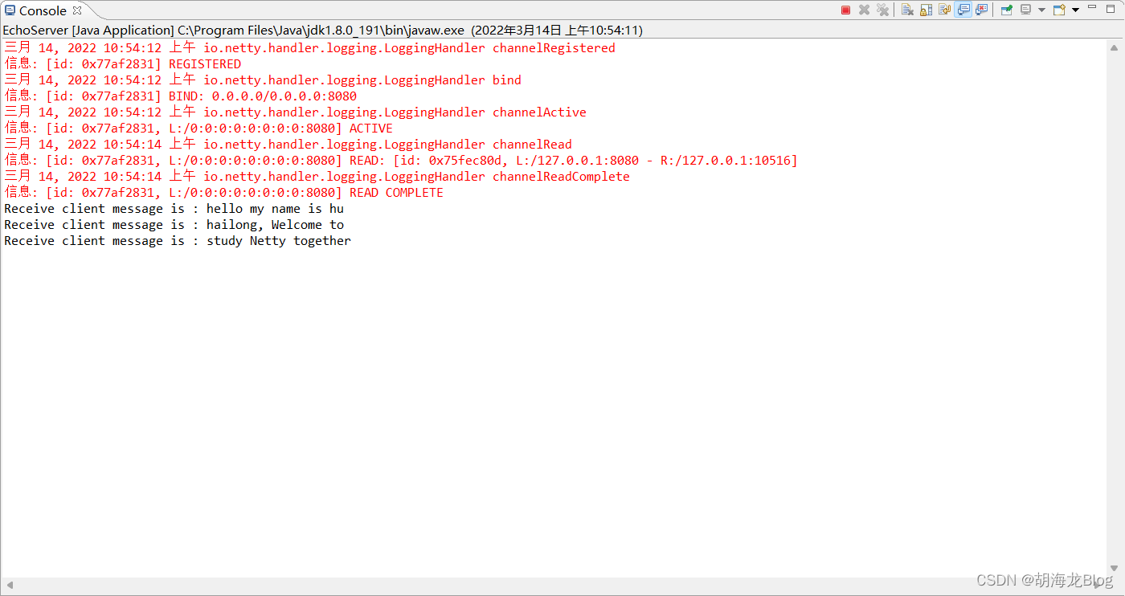This screenshot has height=596, width=1125.
Task: Toggle show console on standard output change
Action: click(963, 10)
